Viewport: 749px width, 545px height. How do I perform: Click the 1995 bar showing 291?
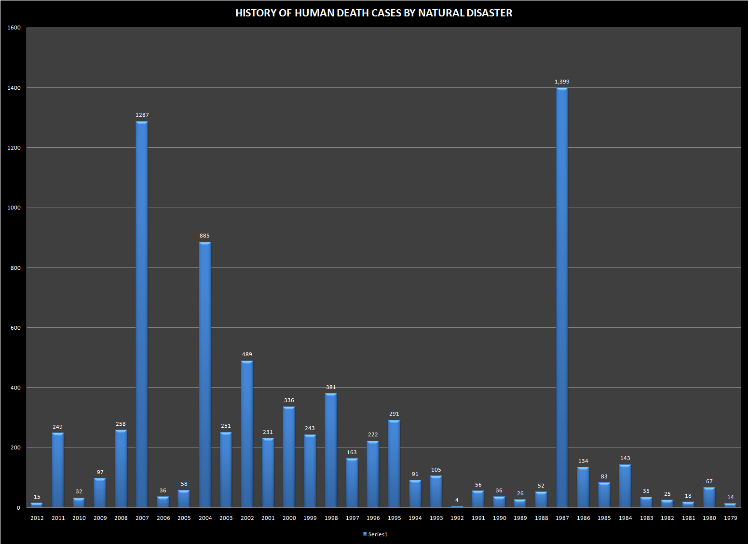[x=394, y=463]
